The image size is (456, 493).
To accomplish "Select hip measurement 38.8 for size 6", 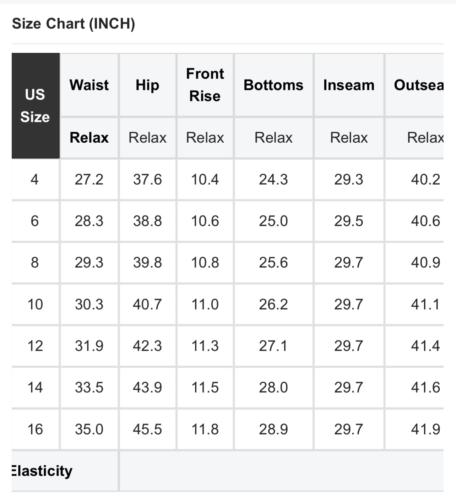I will tap(147, 221).
